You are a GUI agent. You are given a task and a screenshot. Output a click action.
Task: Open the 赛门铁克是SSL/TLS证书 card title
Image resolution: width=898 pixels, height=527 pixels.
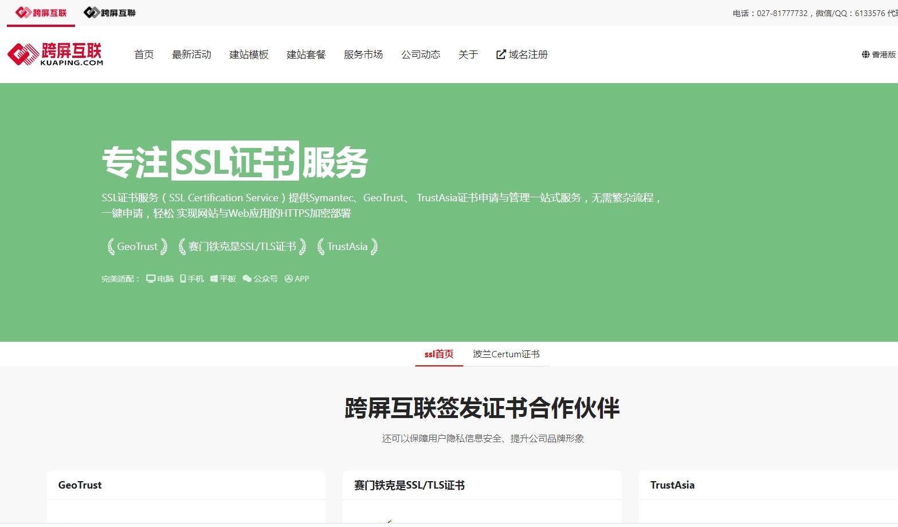[409, 485]
